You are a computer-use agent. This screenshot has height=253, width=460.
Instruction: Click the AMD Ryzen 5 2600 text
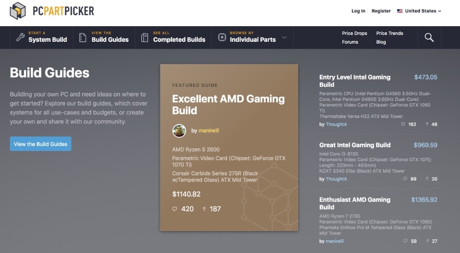point(195,149)
